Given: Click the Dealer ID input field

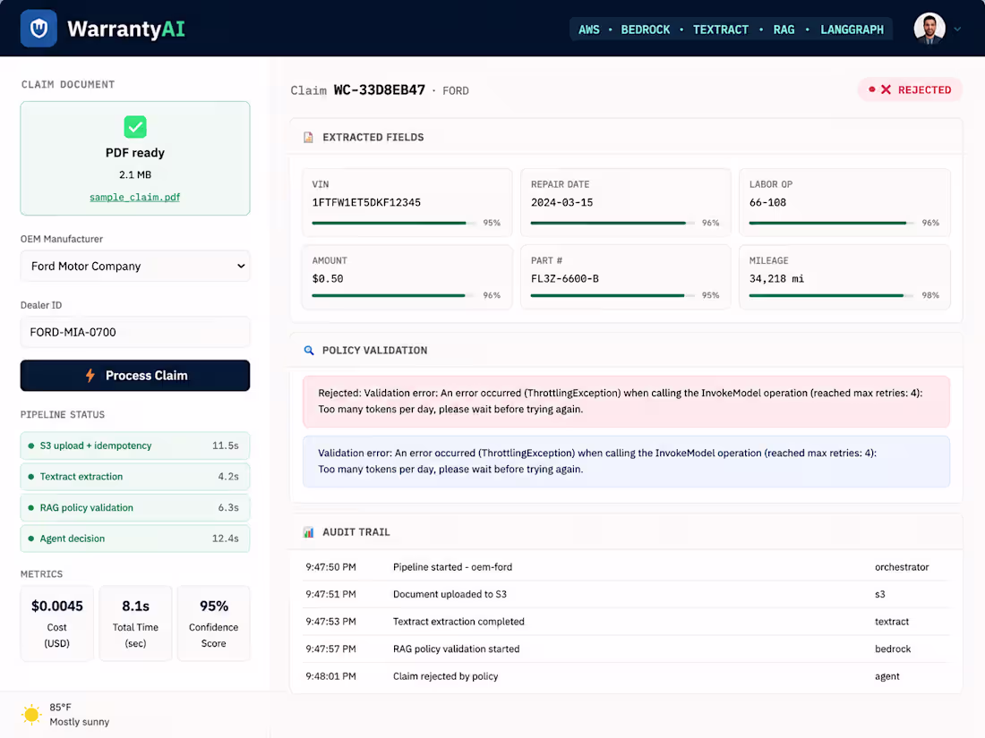Looking at the screenshot, I should 135,332.
